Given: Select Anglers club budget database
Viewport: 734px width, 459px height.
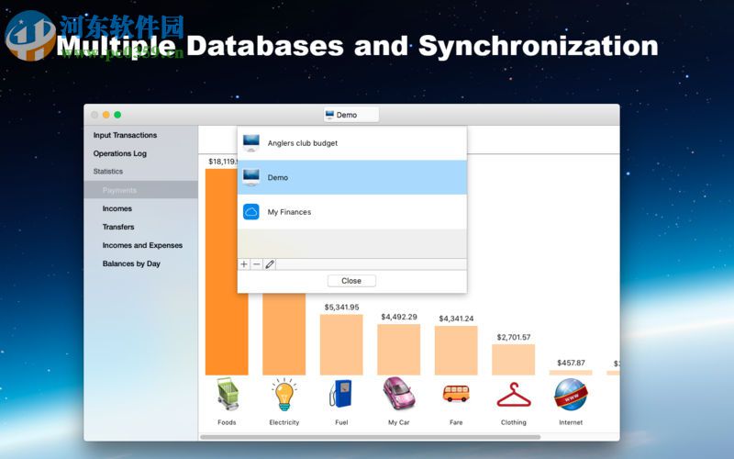Looking at the screenshot, I should coord(352,143).
